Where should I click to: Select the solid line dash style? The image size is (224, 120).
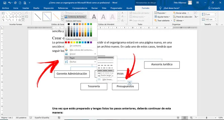(106, 57)
